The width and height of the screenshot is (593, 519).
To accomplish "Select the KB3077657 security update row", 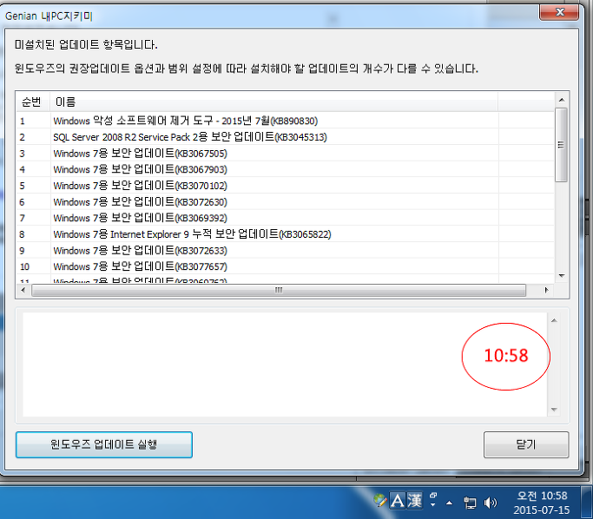I will (285, 266).
